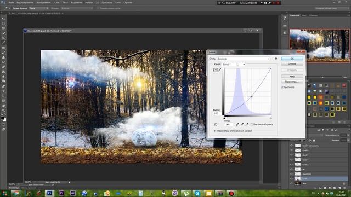
Task: Click the Авто button in Curves
Action: click(x=292, y=77)
